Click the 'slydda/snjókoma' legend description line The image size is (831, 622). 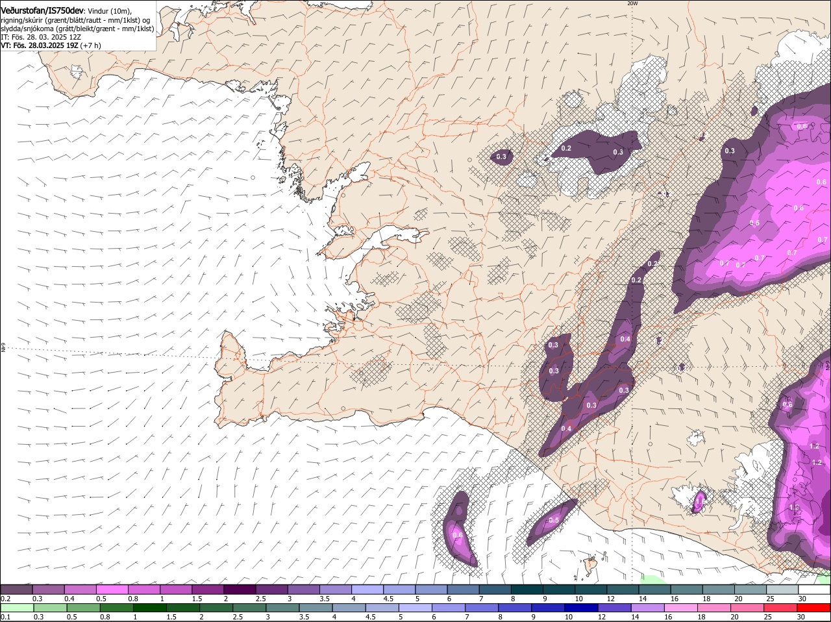pos(77,29)
